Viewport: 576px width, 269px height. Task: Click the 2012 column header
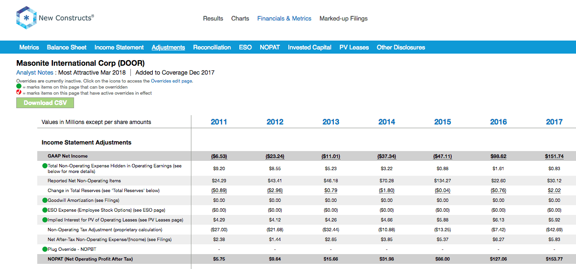pyautogui.click(x=275, y=122)
